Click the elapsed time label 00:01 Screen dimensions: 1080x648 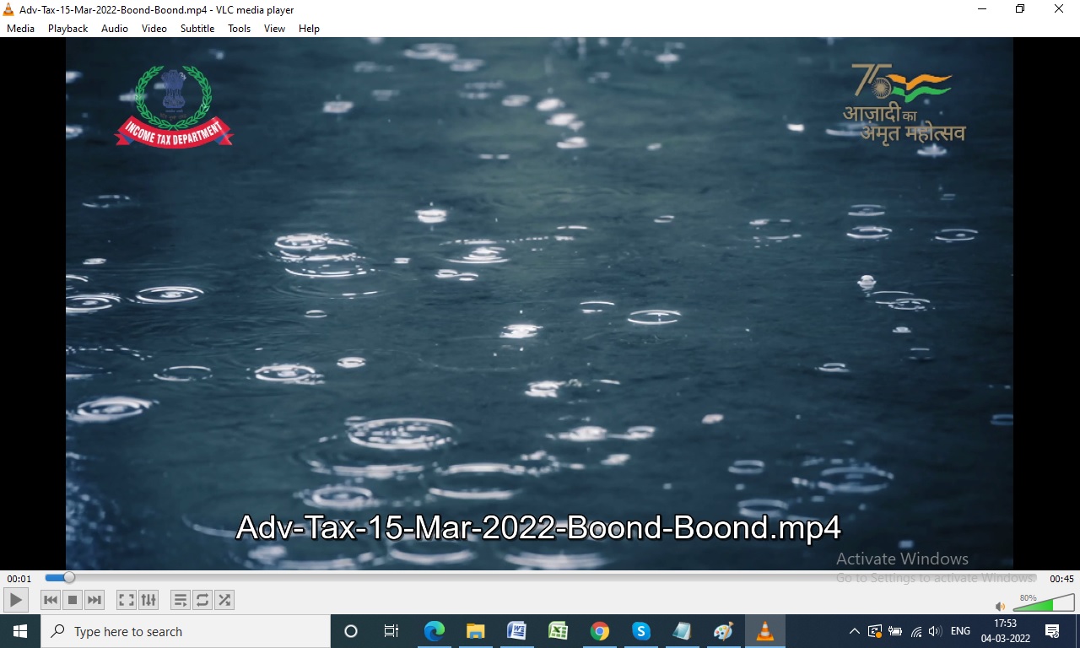(19, 579)
